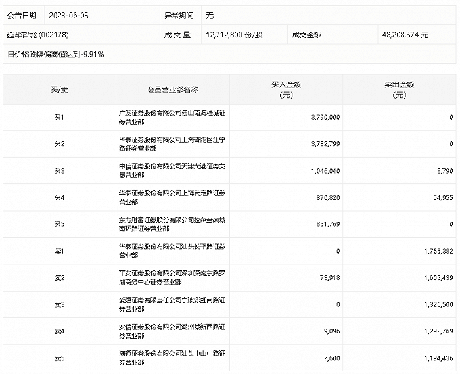Select stock name 延华智能 (002178)

click(38, 35)
